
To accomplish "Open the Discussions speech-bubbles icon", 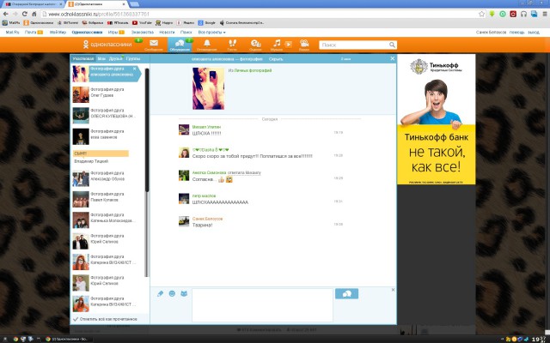I will [180, 45].
